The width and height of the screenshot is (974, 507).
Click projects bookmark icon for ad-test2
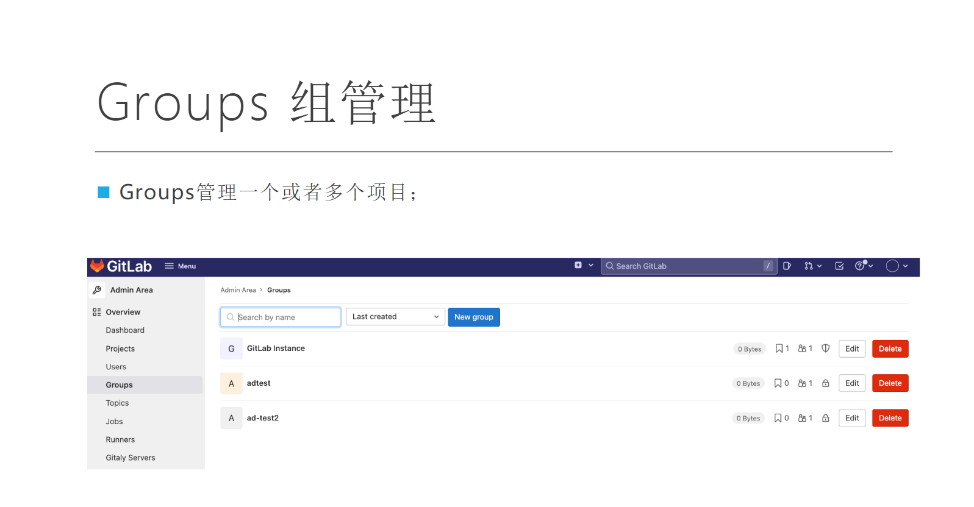778,418
